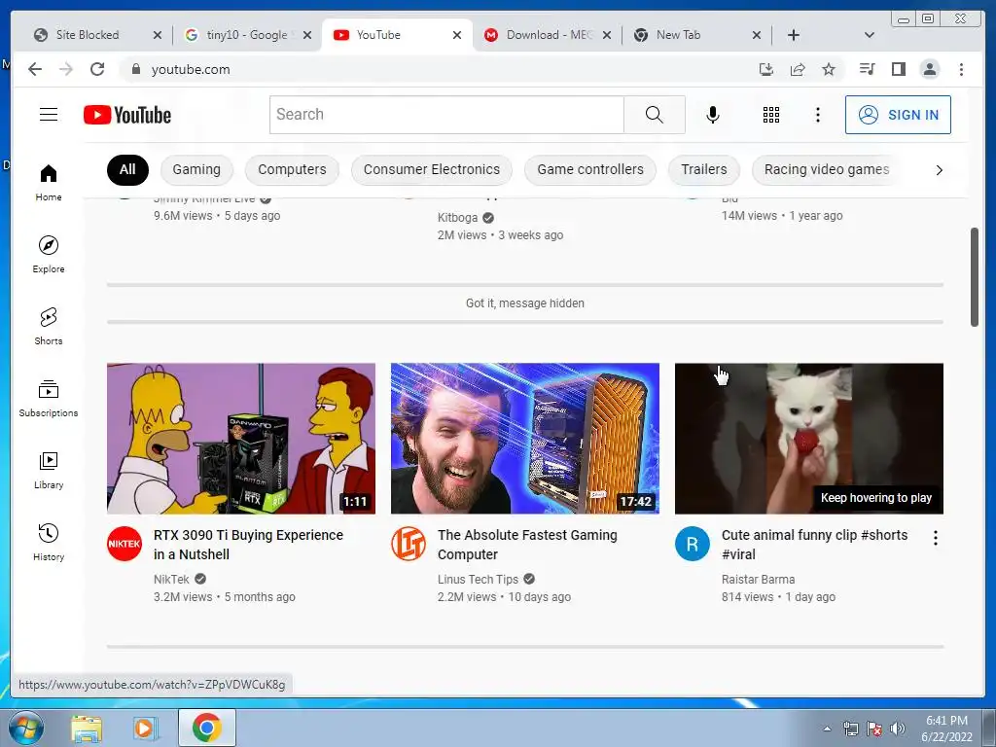The height and width of the screenshot is (747, 996).
Task: Open Shorts in sidebar
Action: [x=49, y=327]
